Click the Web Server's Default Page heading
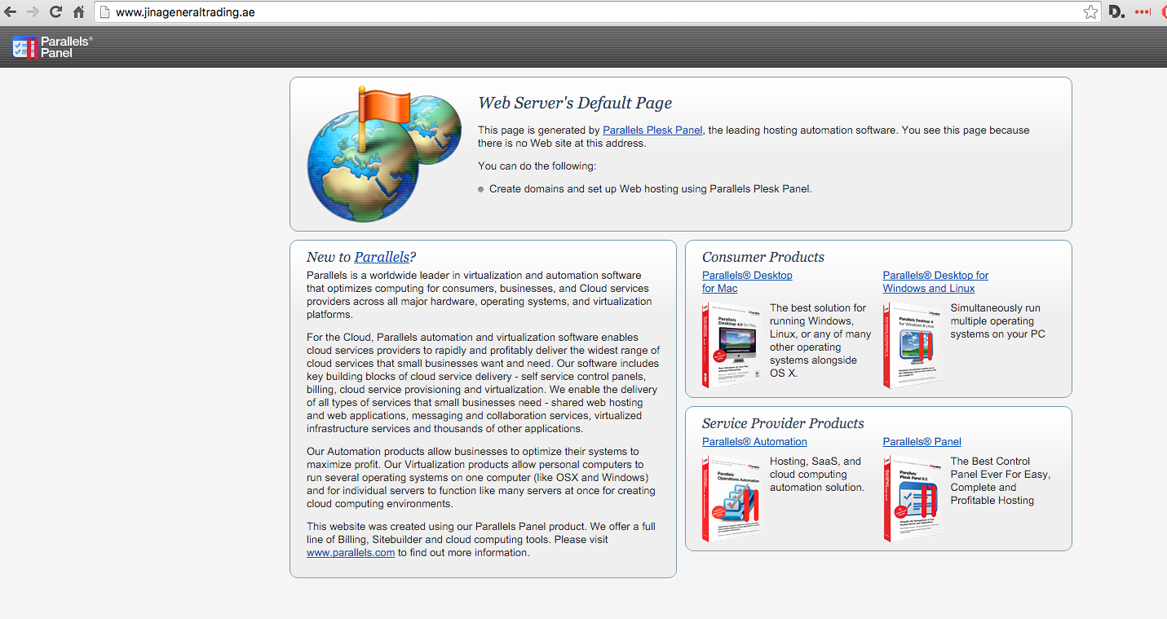 click(575, 104)
